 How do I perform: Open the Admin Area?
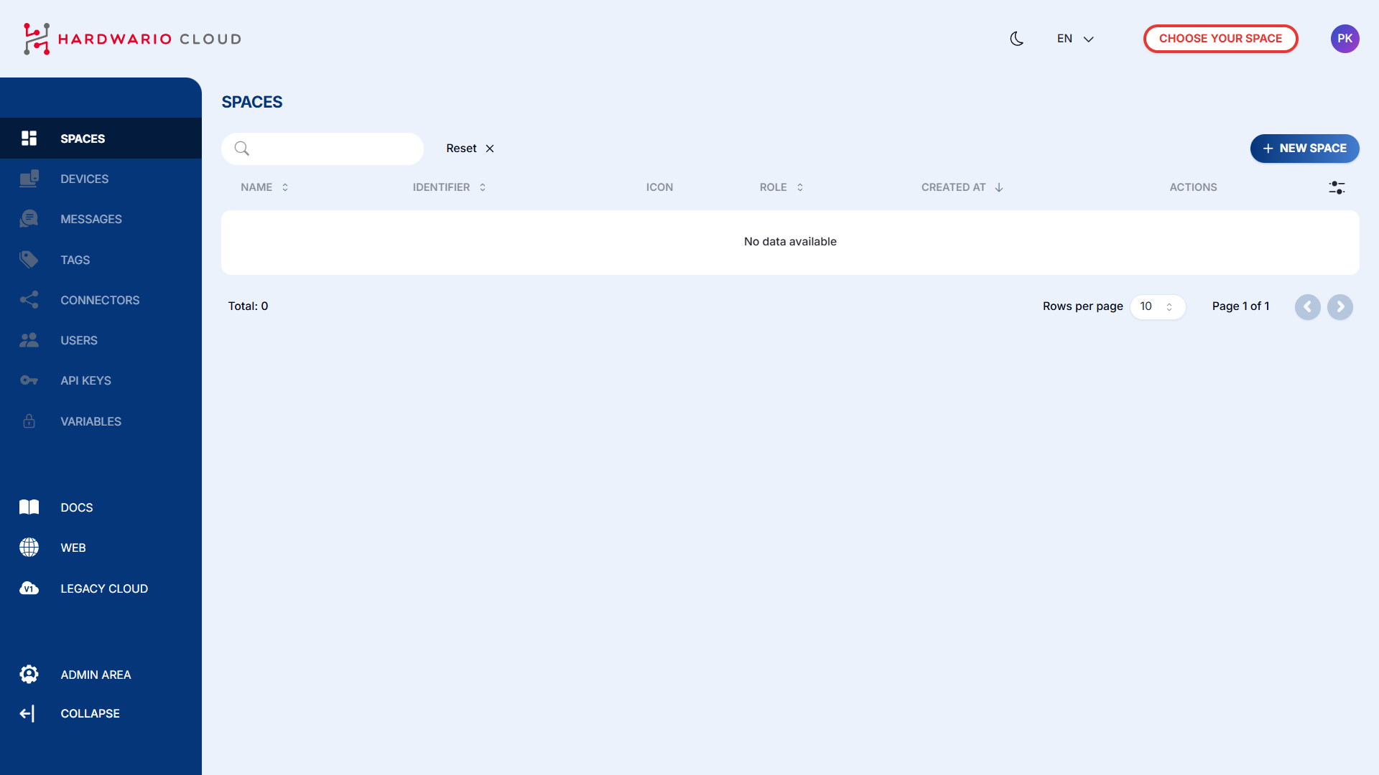click(x=95, y=675)
